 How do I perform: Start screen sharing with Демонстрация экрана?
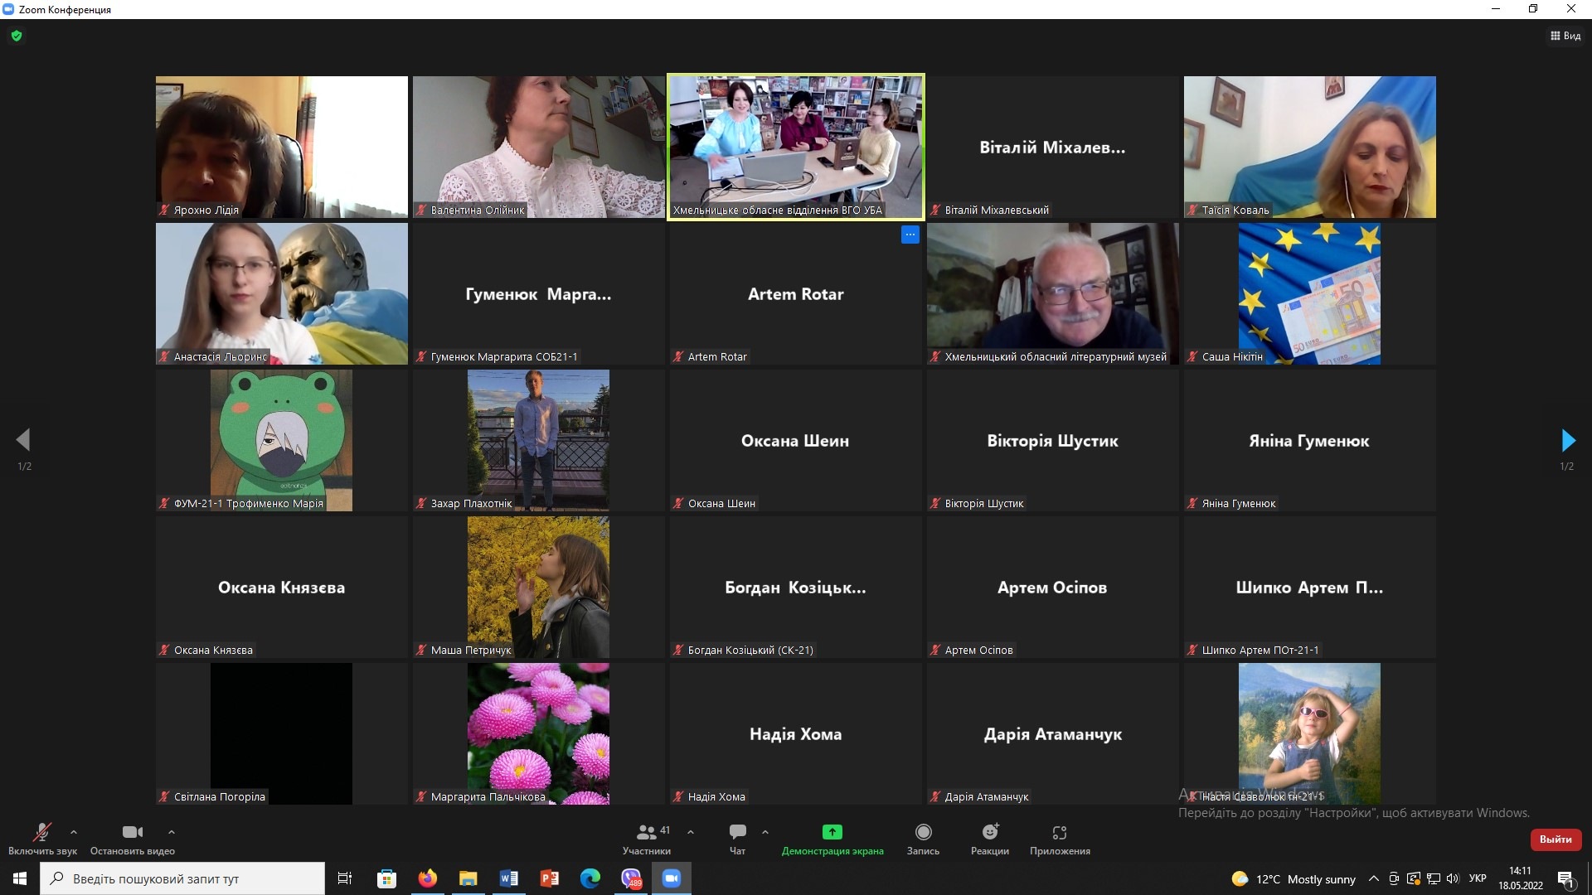[x=832, y=838]
